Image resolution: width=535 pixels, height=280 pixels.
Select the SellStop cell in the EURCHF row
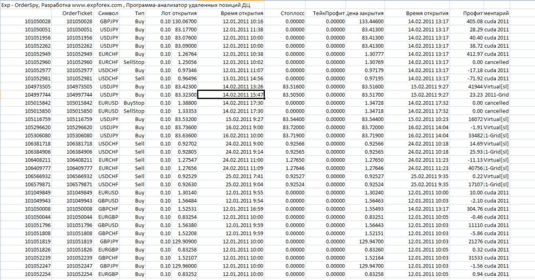pos(134,62)
